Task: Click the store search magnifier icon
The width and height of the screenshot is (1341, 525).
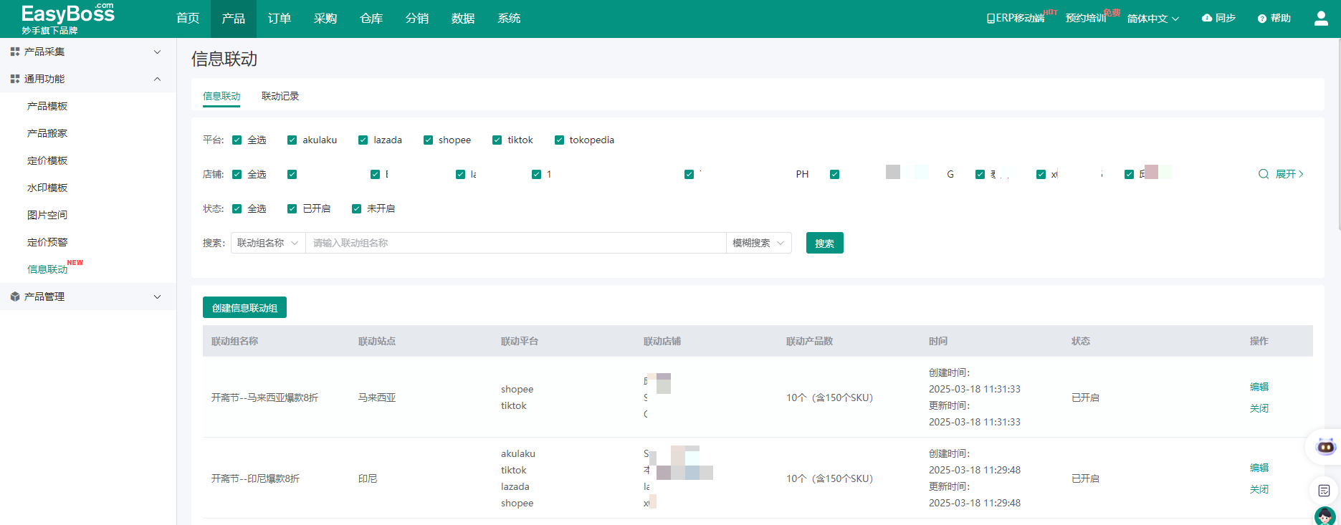Action: click(1264, 174)
